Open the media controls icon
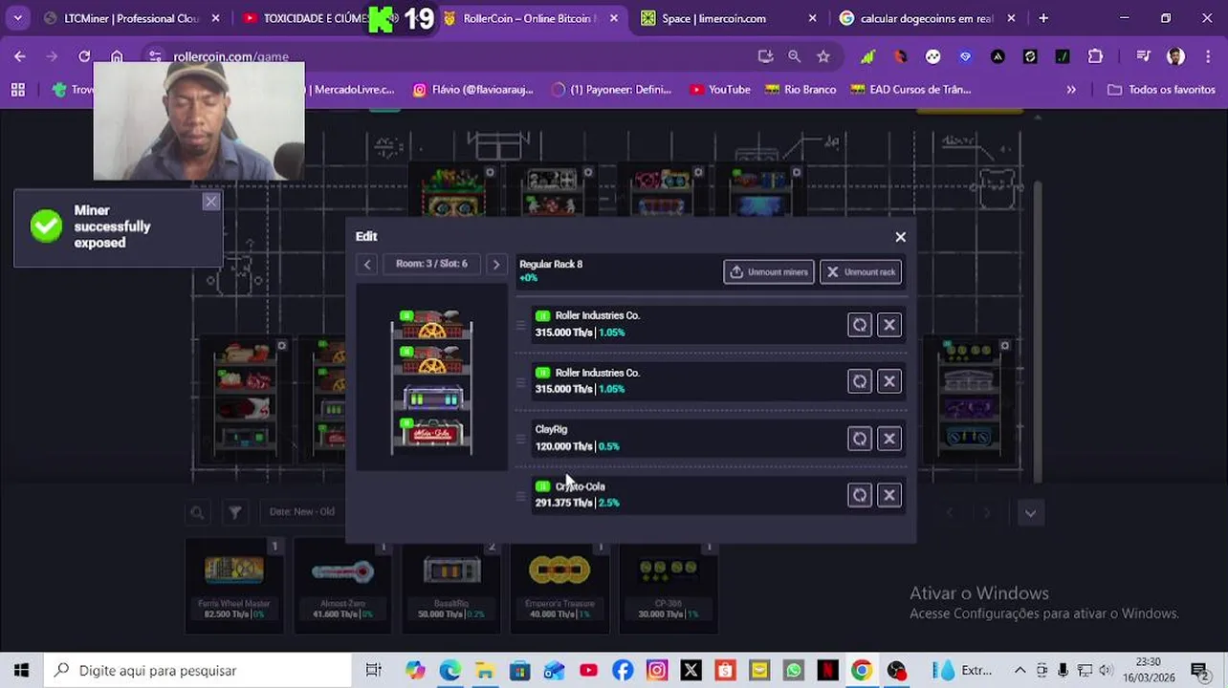 coord(1143,56)
